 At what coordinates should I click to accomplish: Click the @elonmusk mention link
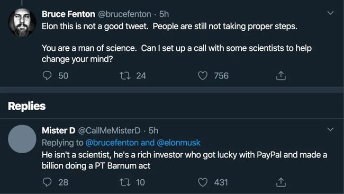[179, 143]
